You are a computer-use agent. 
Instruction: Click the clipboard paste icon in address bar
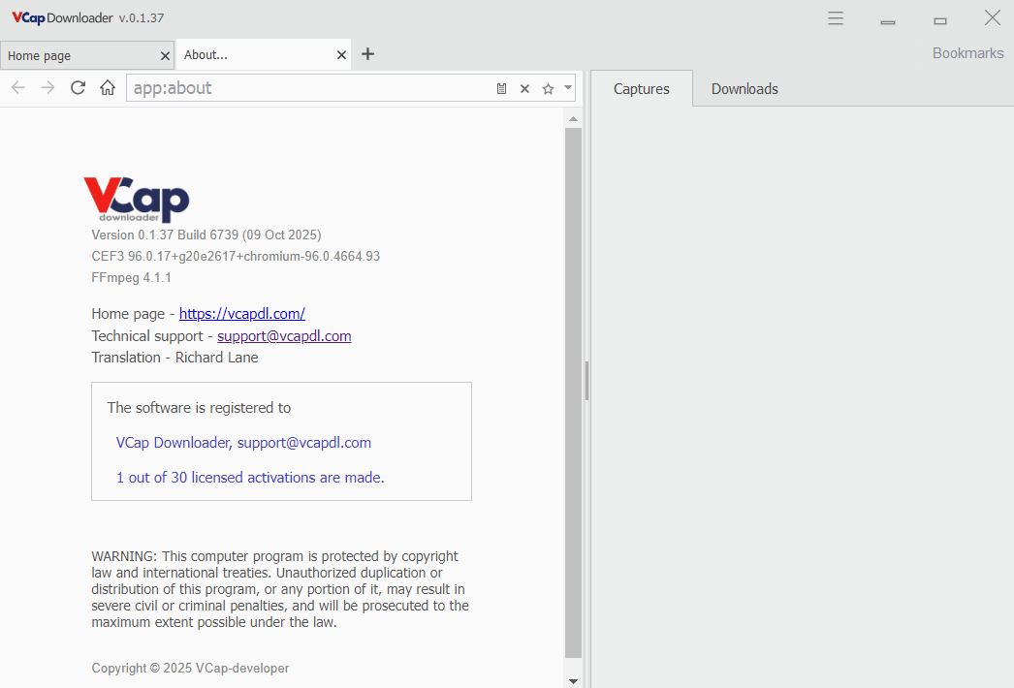(x=501, y=88)
